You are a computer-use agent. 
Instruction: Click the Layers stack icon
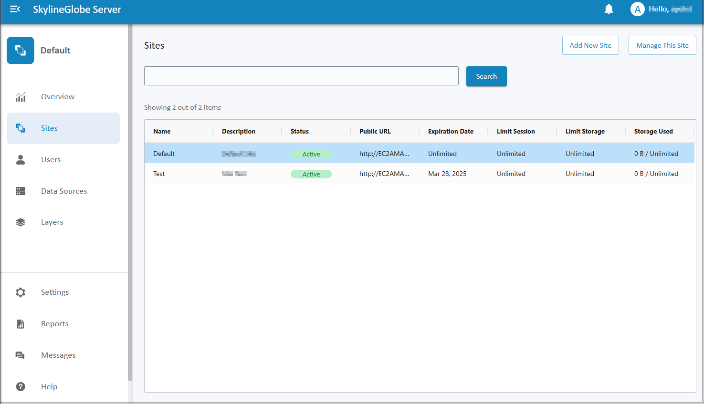(x=21, y=222)
